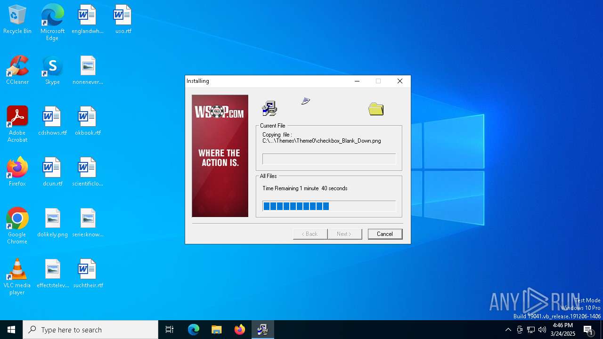Open Task View from taskbar

point(170,330)
